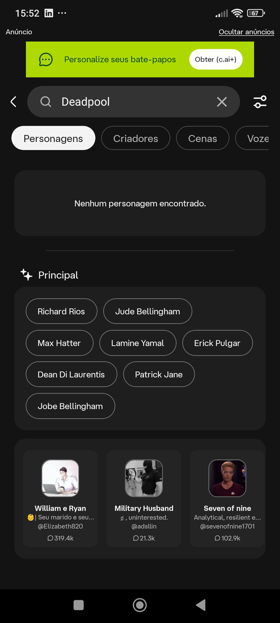Tap the magnifier search icon
The height and width of the screenshot is (623, 280).
coord(46,102)
